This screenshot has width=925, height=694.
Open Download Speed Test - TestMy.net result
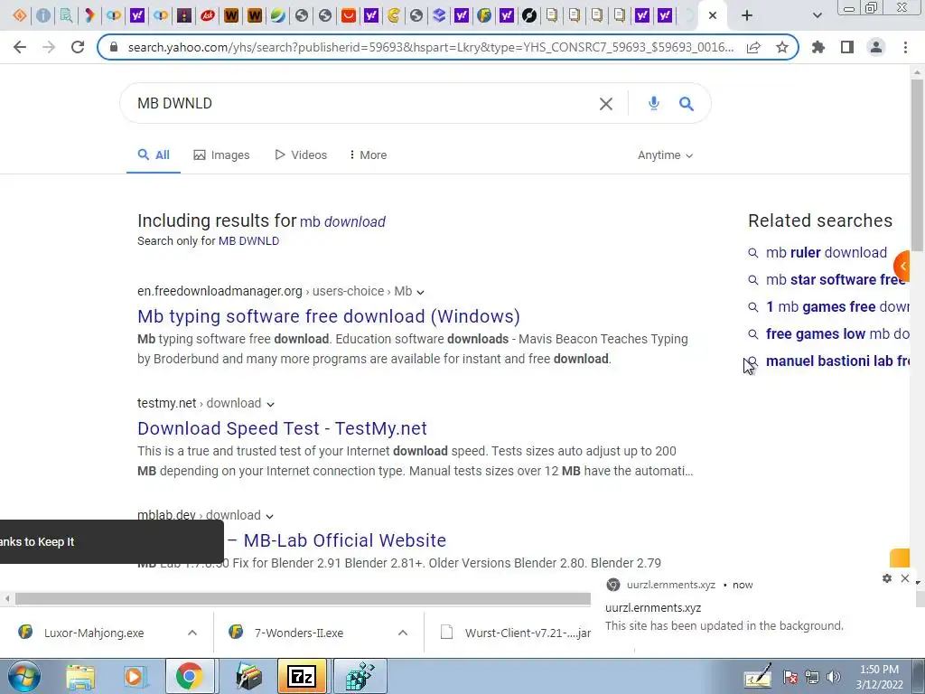coord(282,428)
